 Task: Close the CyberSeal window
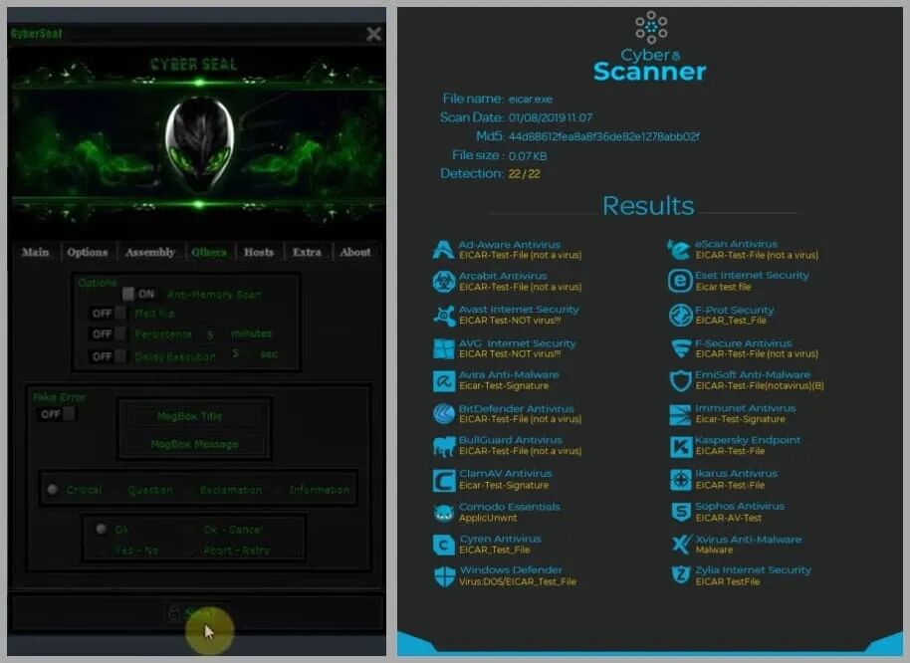coord(373,34)
